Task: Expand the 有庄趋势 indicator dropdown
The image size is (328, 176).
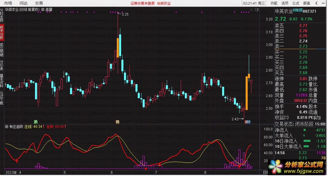Action: 7,127
